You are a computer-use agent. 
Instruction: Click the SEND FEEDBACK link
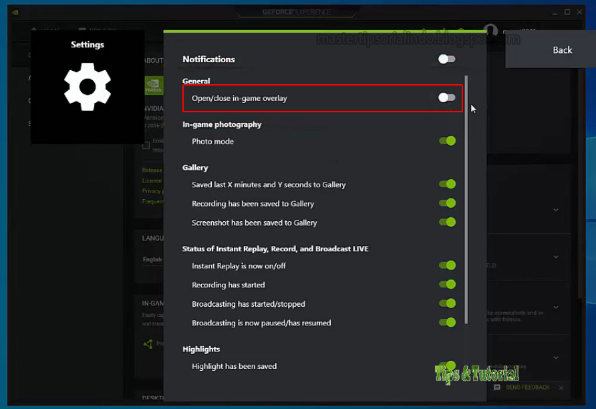coord(528,388)
